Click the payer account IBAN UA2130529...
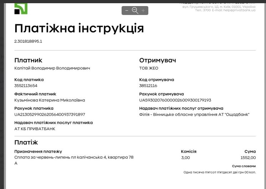 point(50,114)
